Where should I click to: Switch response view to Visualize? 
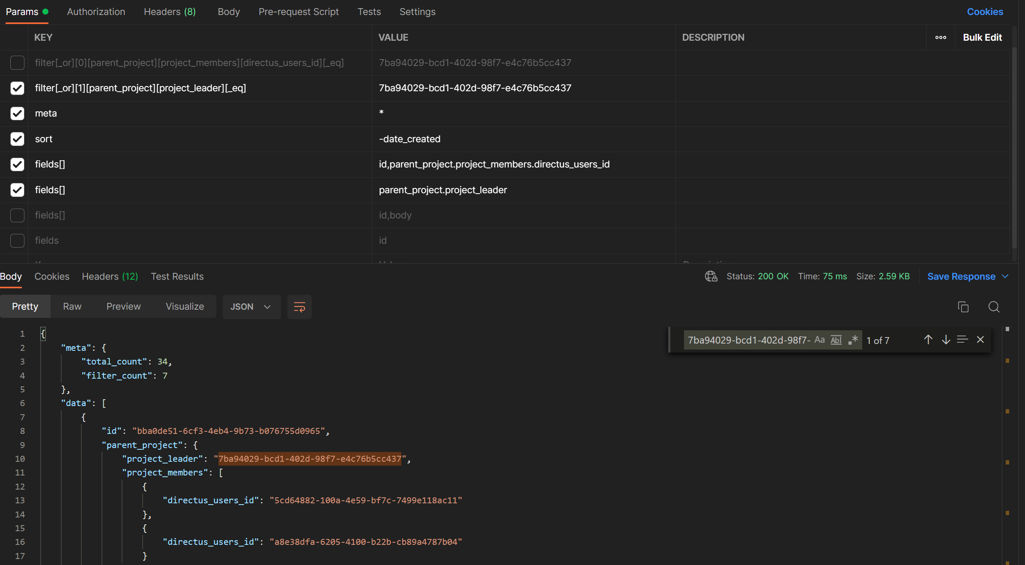tap(185, 306)
